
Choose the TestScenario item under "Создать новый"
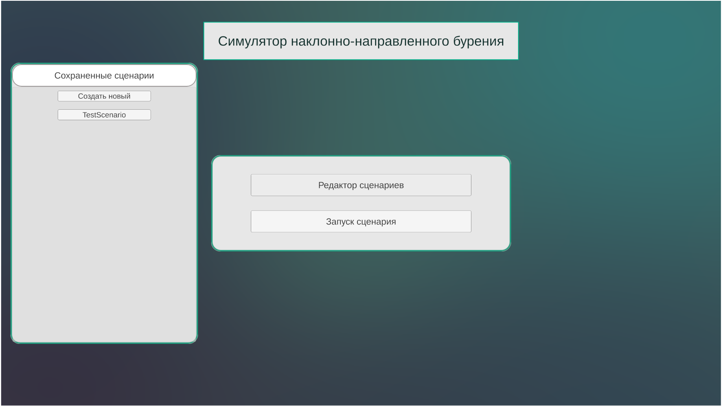tap(104, 115)
